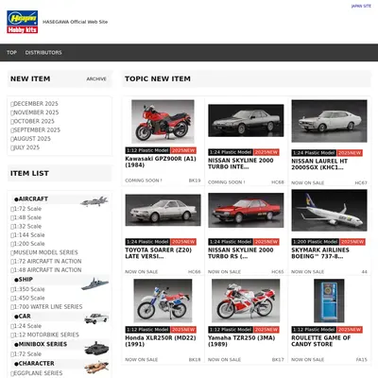Select DECEMBER 2025 new items
Screen dimensions: 378x378
coord(35,104)
